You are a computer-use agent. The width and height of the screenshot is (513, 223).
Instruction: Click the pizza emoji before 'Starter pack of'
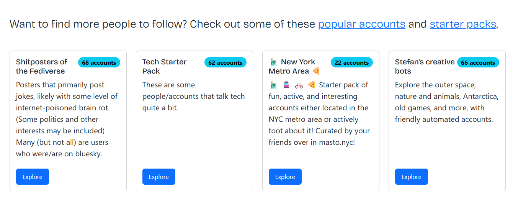[x=312, y=85]
